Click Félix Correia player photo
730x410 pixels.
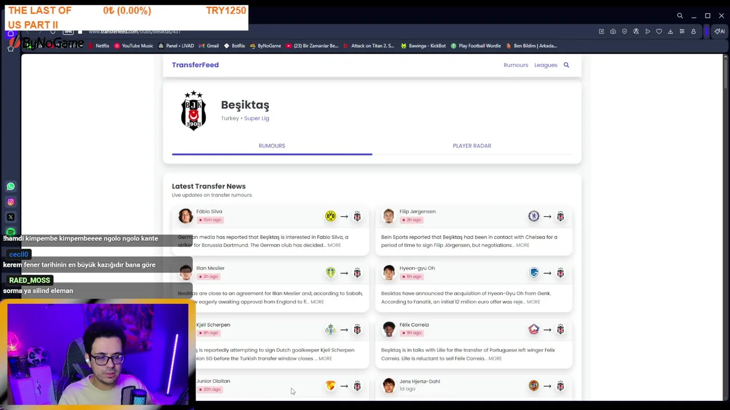[x=388, y=329]
